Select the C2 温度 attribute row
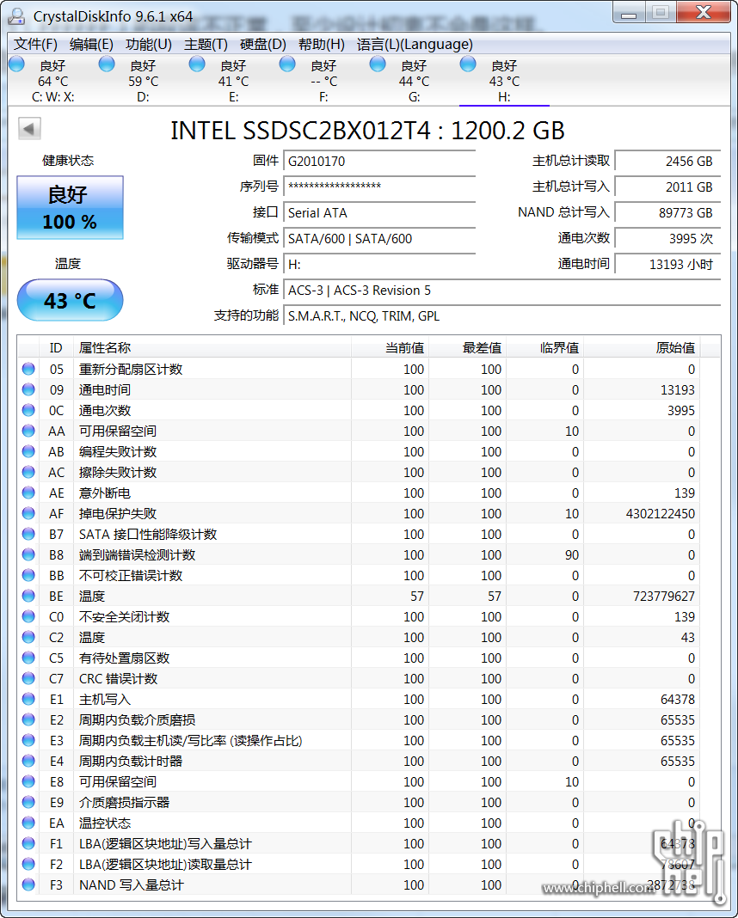This screenshot has width=738, height=918. coord(360,637)
